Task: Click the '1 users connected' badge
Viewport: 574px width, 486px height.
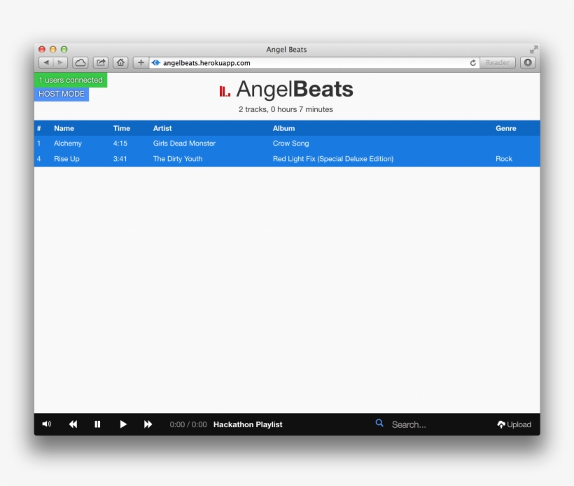Action: coord(70,80)
